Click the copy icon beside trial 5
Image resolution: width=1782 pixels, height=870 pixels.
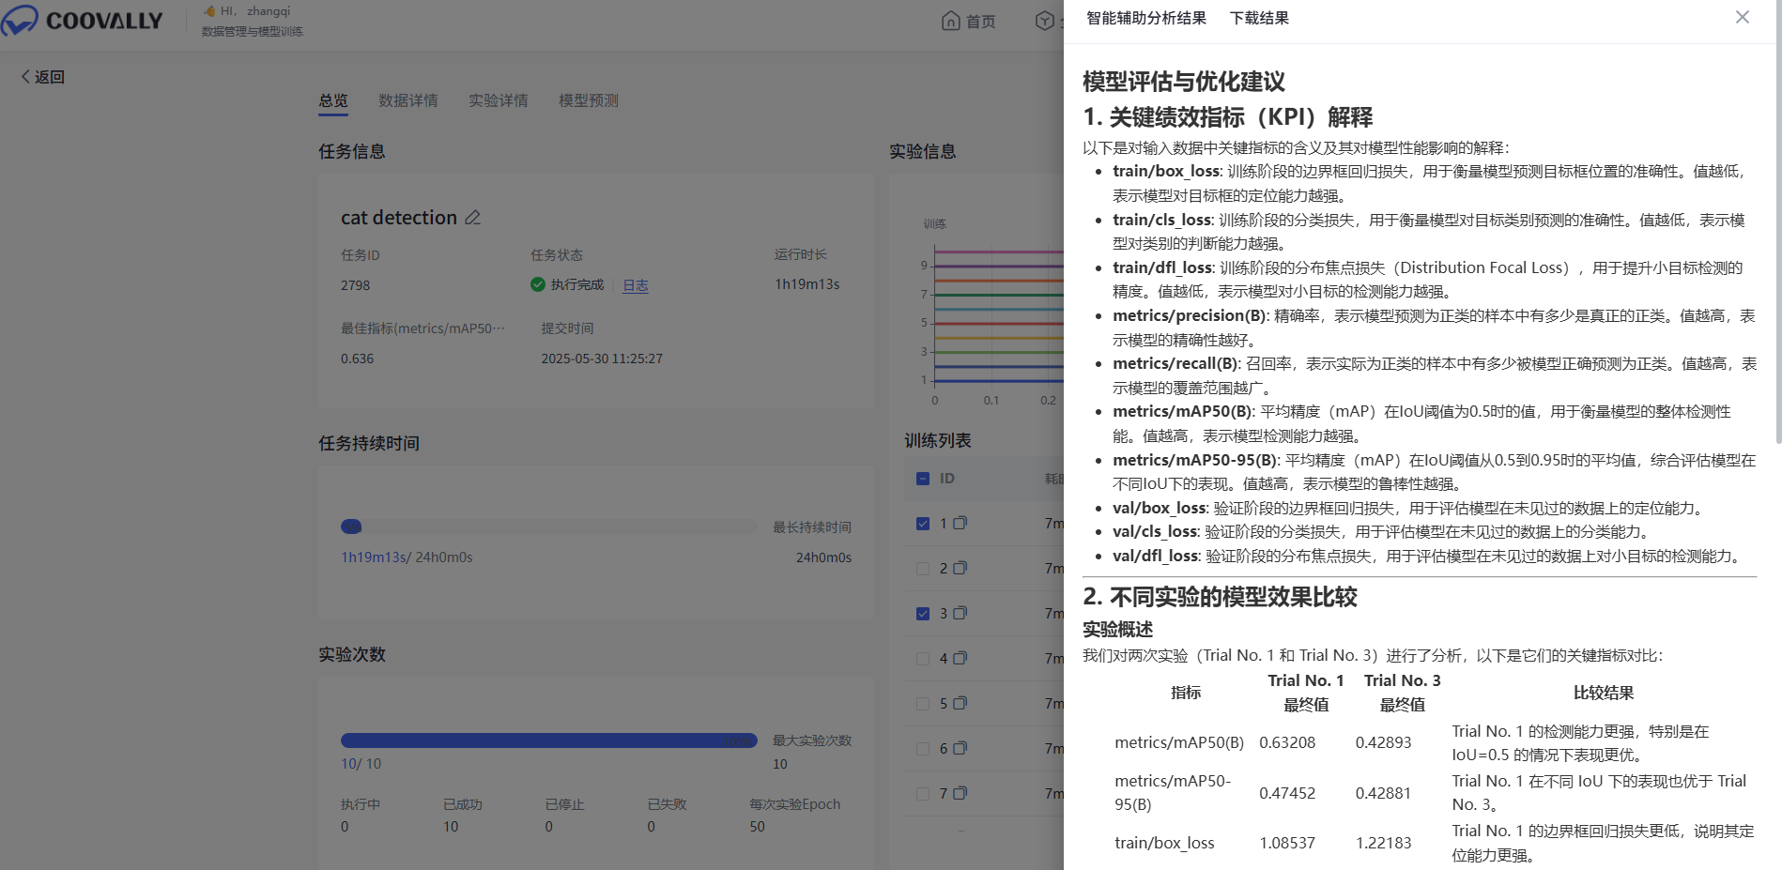960,703
